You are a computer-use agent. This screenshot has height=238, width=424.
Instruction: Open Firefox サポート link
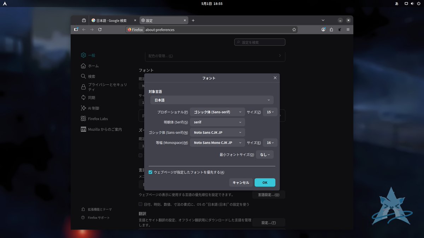(95, 218)
